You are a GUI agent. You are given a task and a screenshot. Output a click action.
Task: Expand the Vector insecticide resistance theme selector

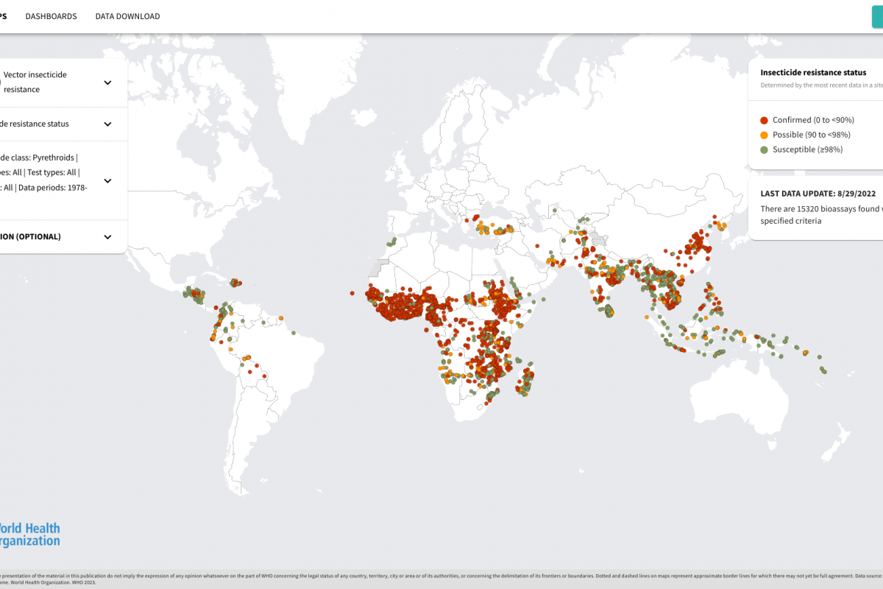(107, 82)
